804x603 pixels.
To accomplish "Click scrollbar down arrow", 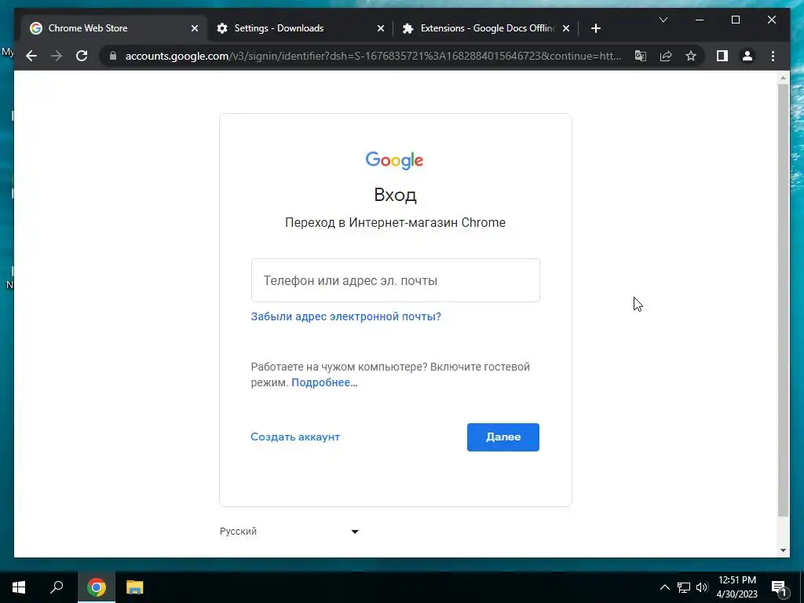I will pyautogui.click(x=783, y=550).
